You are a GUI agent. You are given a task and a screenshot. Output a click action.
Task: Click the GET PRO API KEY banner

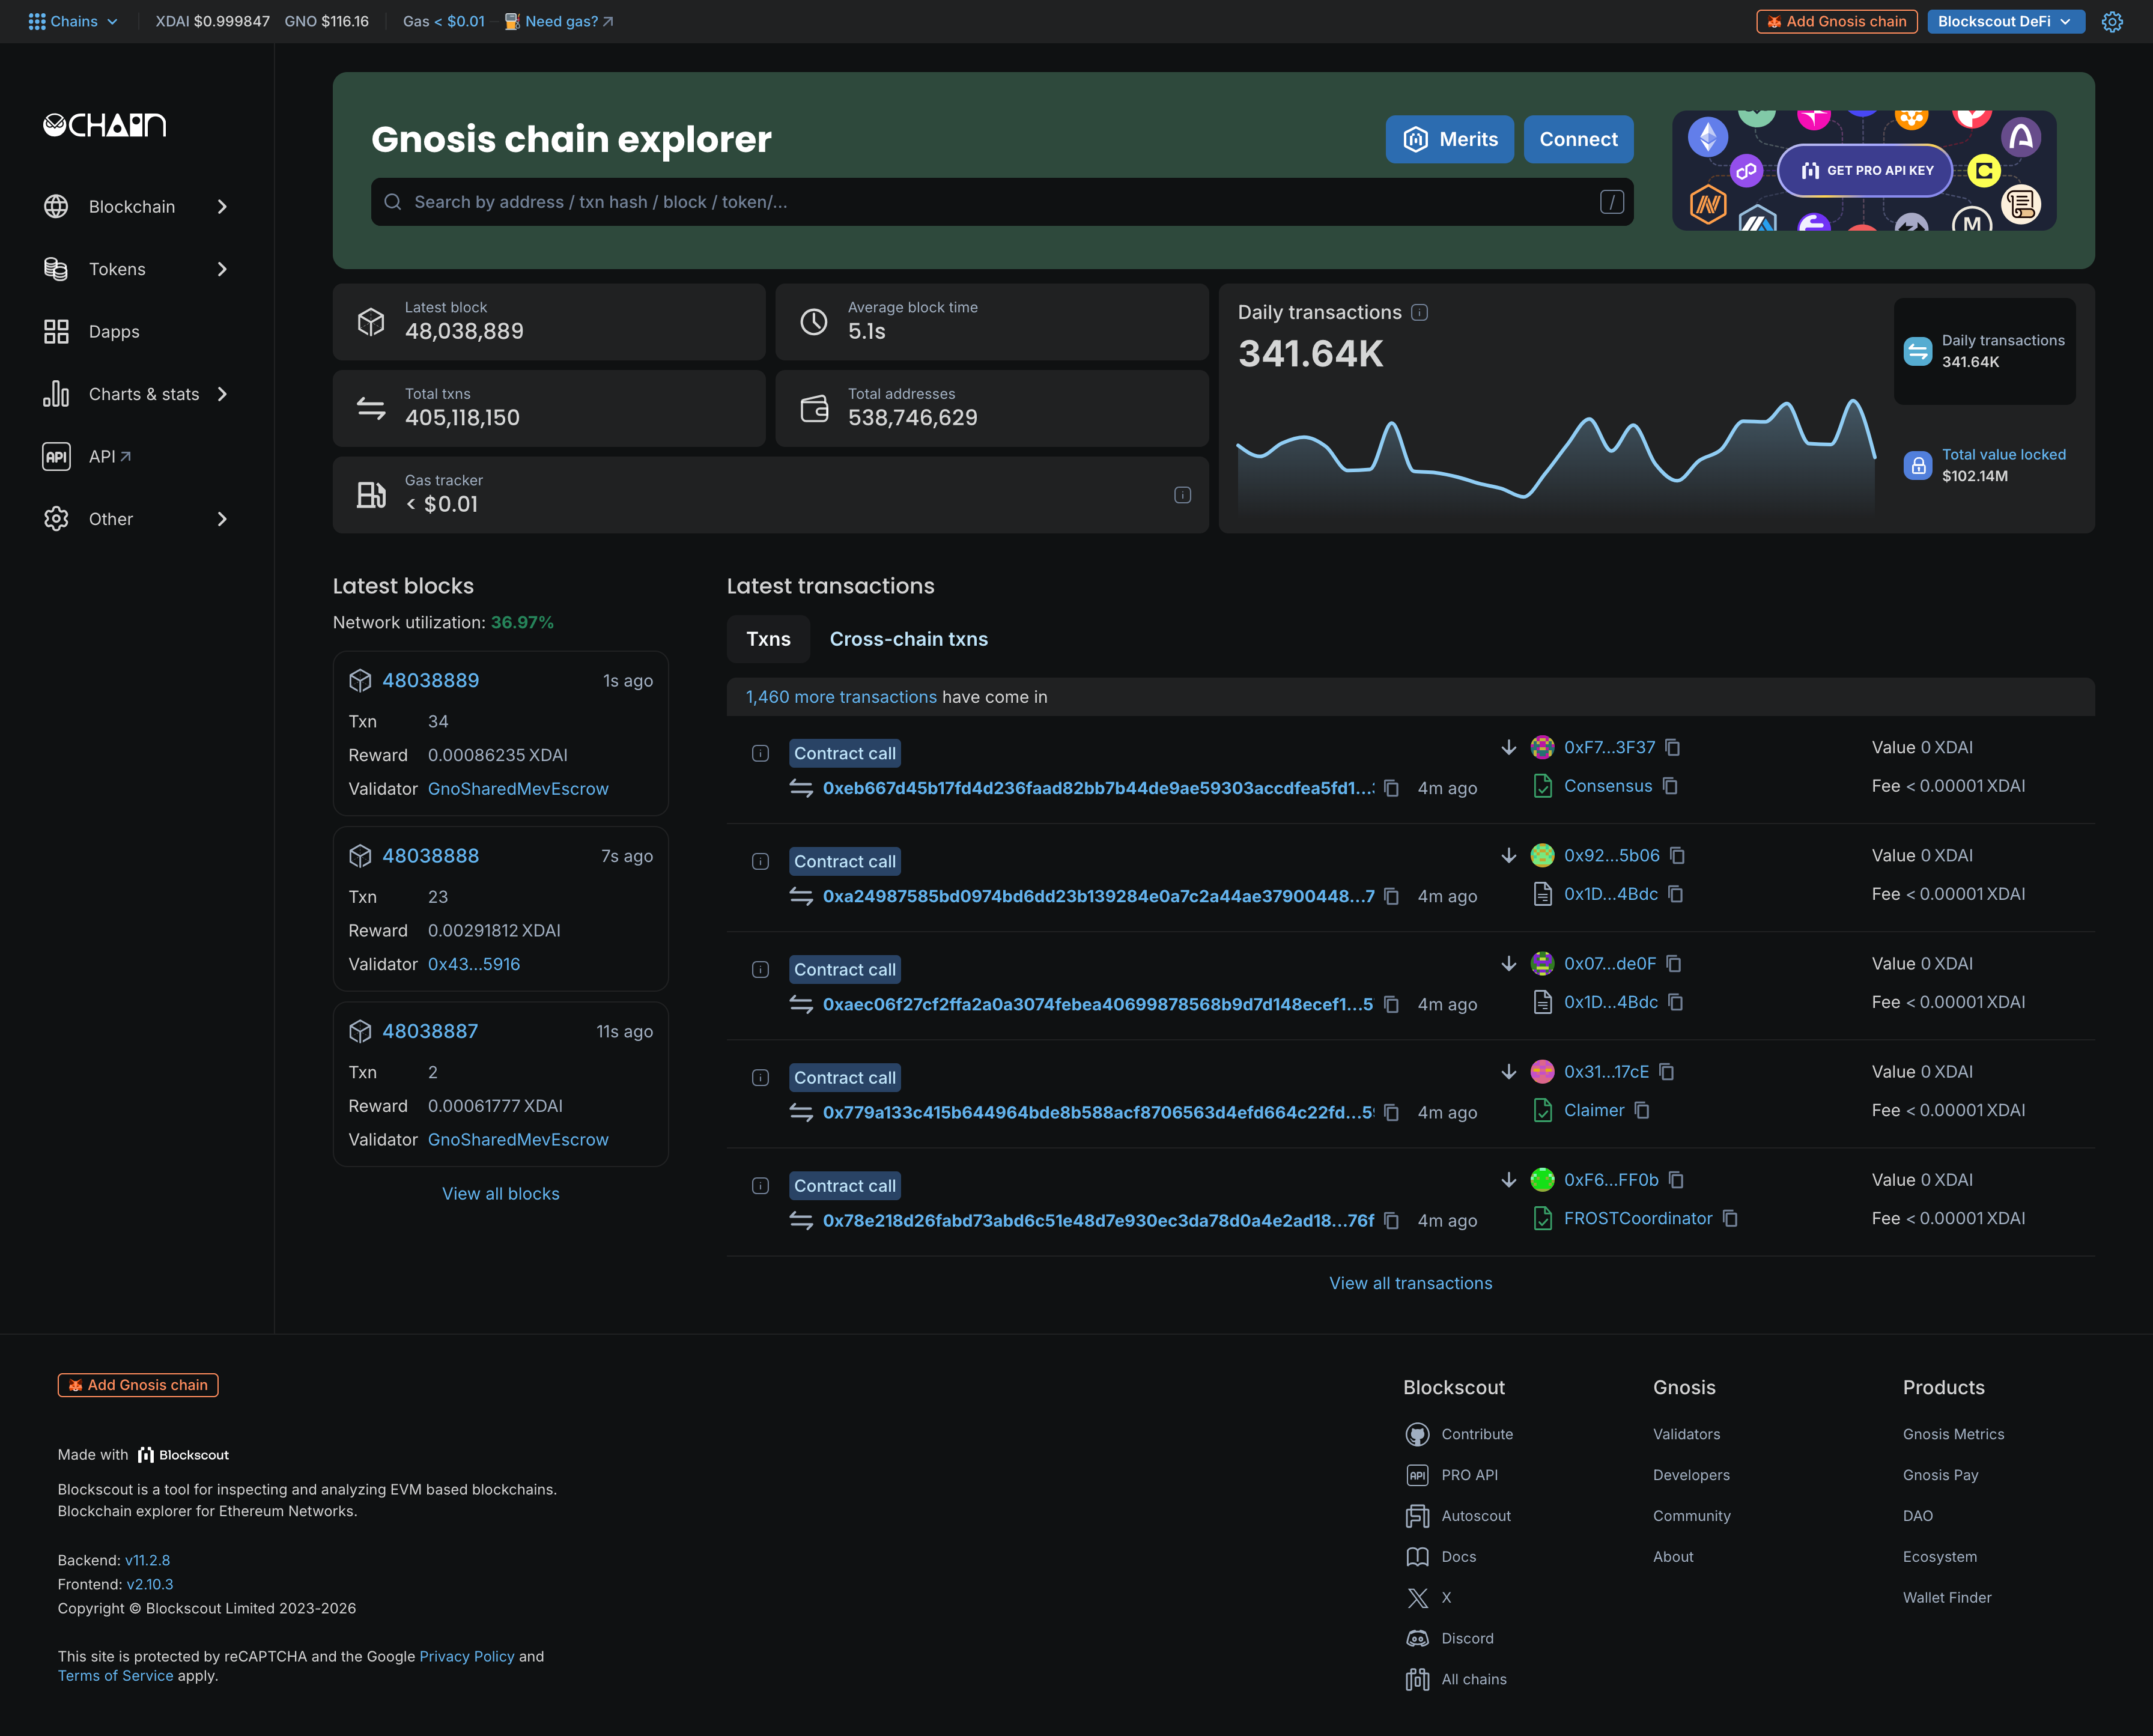[x=1865, y=171]
